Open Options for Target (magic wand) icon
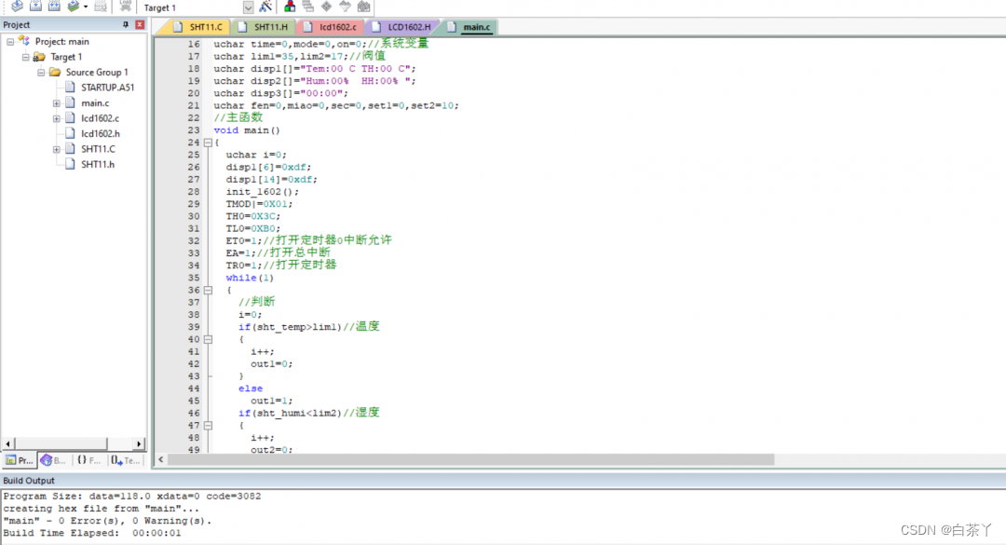The image size is (1006, 545). 265,7
